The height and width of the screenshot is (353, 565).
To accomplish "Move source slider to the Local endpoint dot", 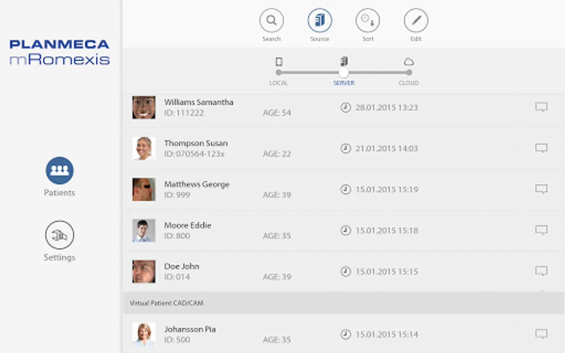I will (x=279, y=73).
